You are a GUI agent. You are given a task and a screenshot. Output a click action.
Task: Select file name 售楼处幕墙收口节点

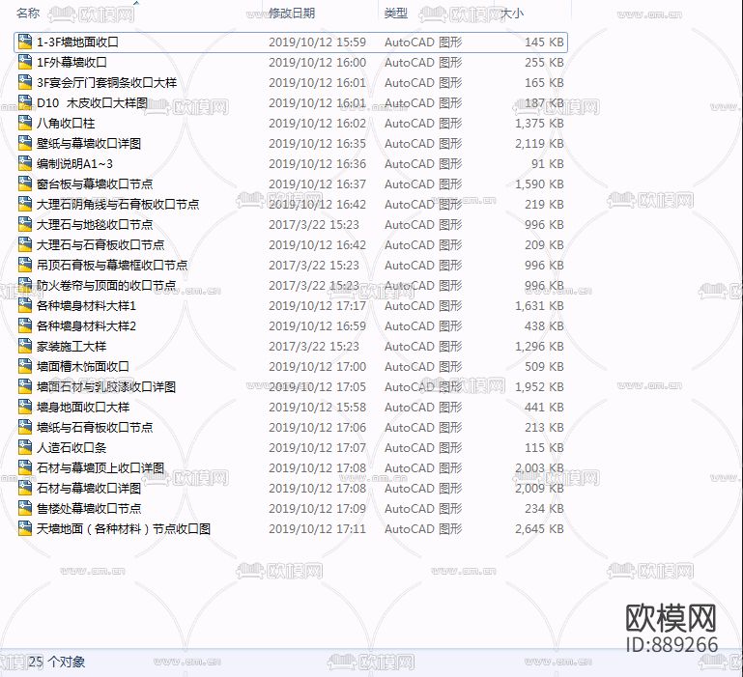89,509
